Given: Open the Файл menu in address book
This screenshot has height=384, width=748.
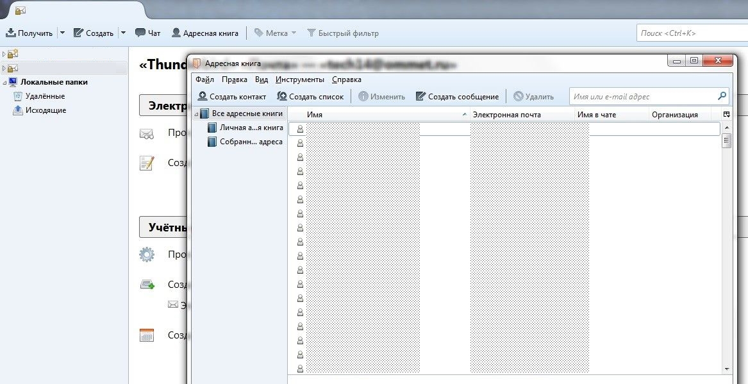Looking at the screenshot, I should (x=204, y=79).
